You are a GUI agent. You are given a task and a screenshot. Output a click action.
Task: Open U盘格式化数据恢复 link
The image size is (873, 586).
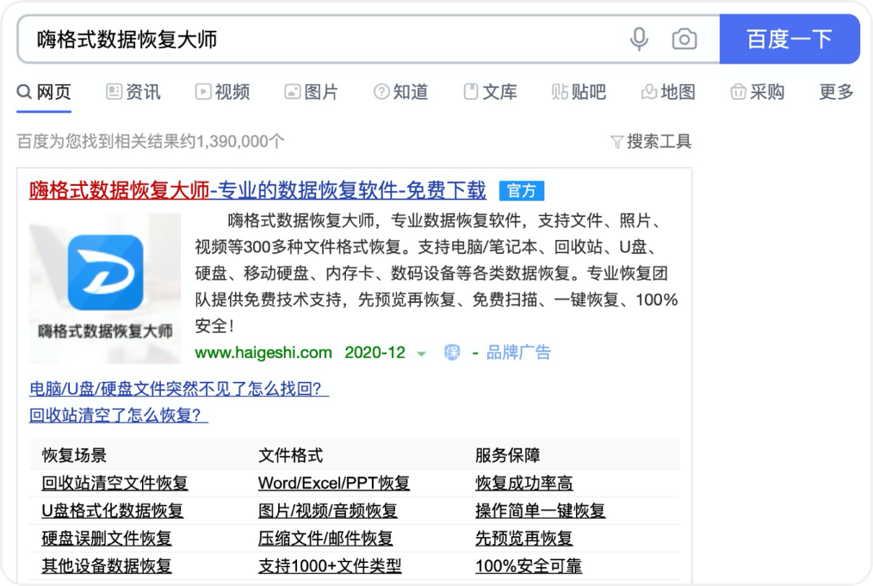point(113,510)
